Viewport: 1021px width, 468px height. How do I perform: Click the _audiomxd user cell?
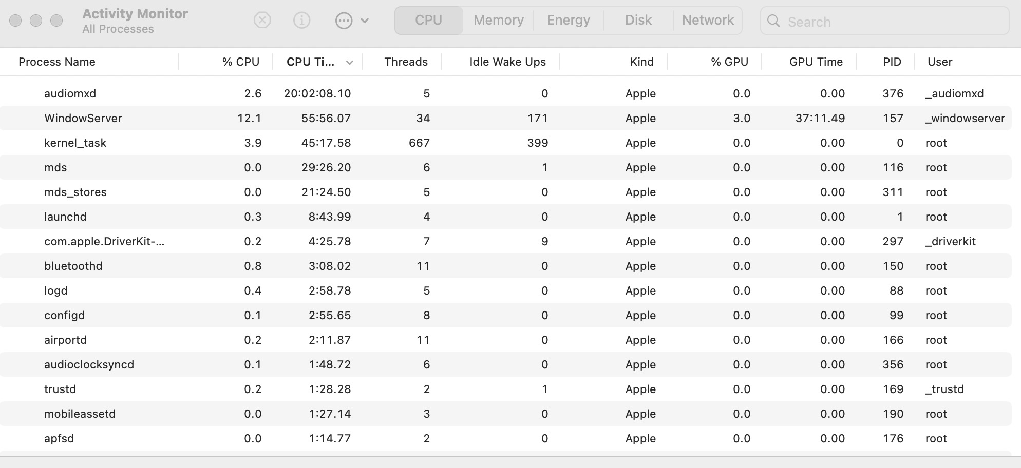954,93
